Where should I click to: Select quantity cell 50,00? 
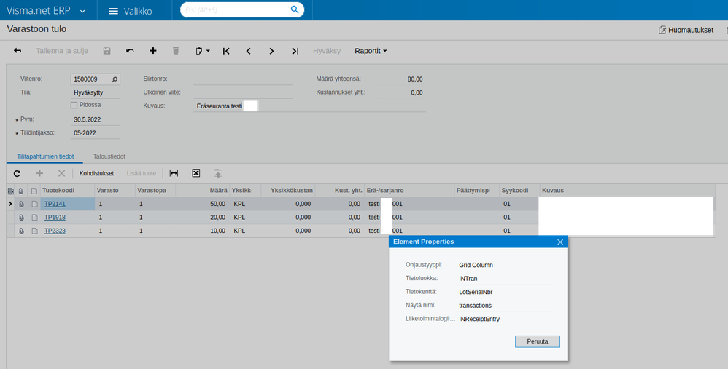(203, 204)
